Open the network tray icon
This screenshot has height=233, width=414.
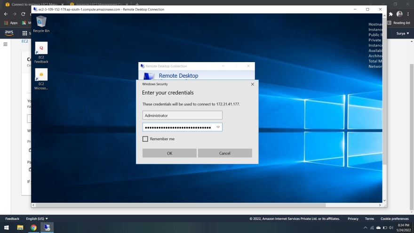372,228
